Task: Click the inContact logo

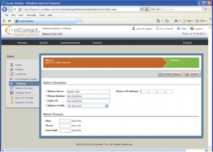Action: click(x=22, y=30)
